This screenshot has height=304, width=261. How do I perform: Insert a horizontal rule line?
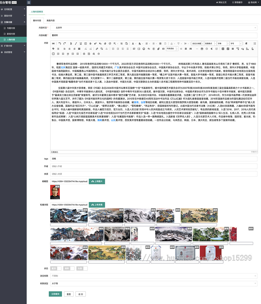pos(197,49)
